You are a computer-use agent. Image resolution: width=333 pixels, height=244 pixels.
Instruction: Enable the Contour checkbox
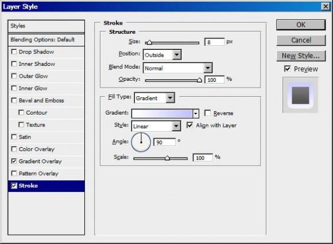(x=21, y=112)
